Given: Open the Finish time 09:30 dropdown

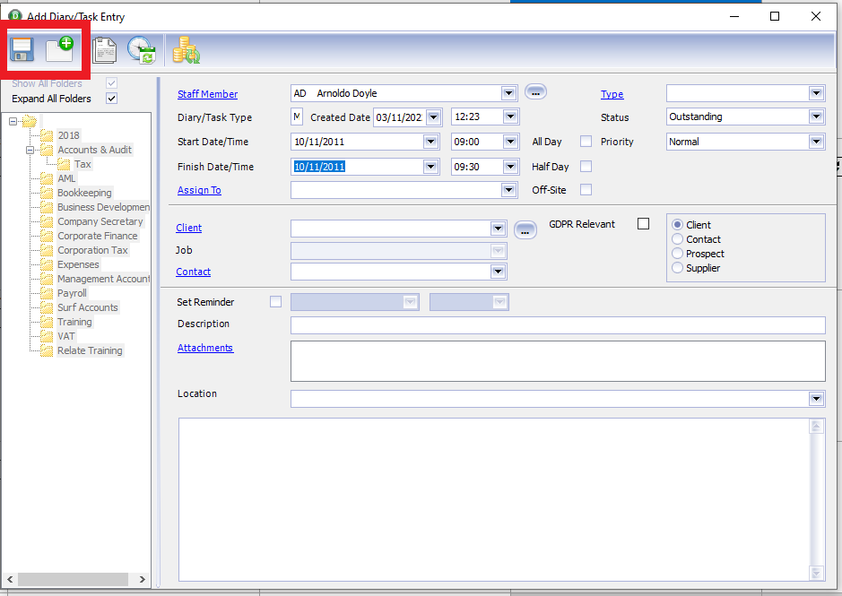Looking at the screenshot, I should pos(510,167).
